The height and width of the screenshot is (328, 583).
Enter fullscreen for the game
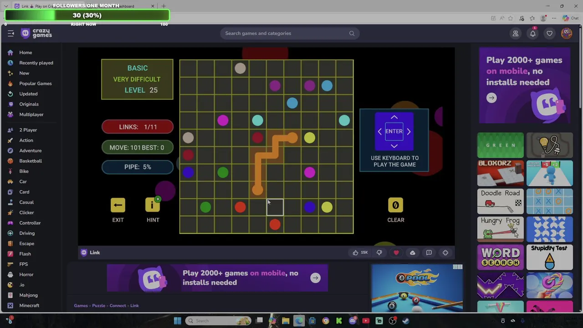(445, 252)
